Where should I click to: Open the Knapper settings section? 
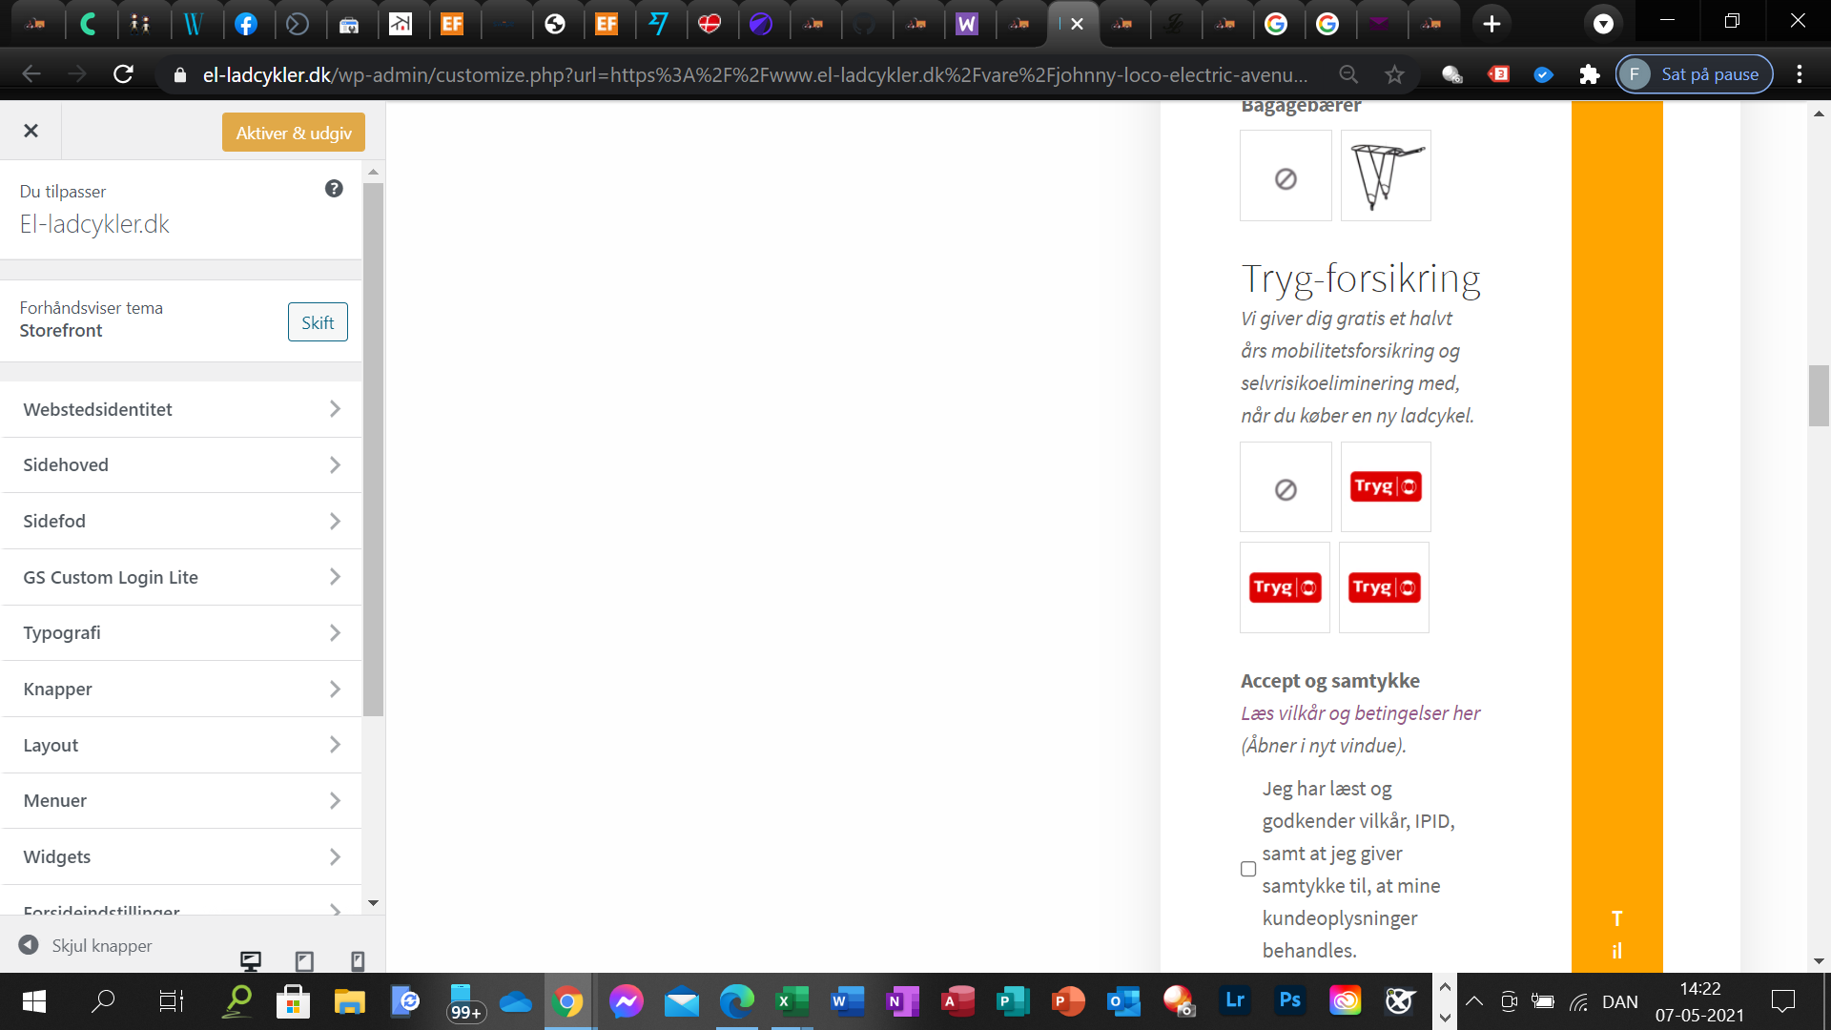point(181,689)
